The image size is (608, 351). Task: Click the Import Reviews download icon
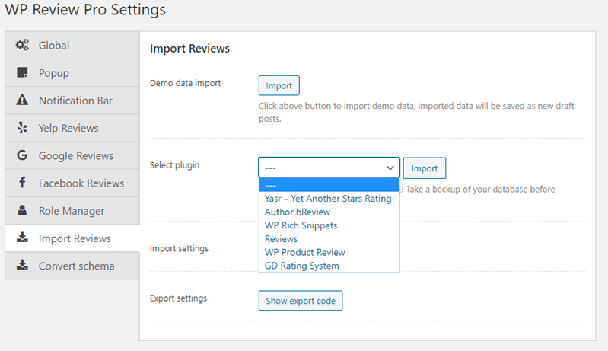coord(22,238)
